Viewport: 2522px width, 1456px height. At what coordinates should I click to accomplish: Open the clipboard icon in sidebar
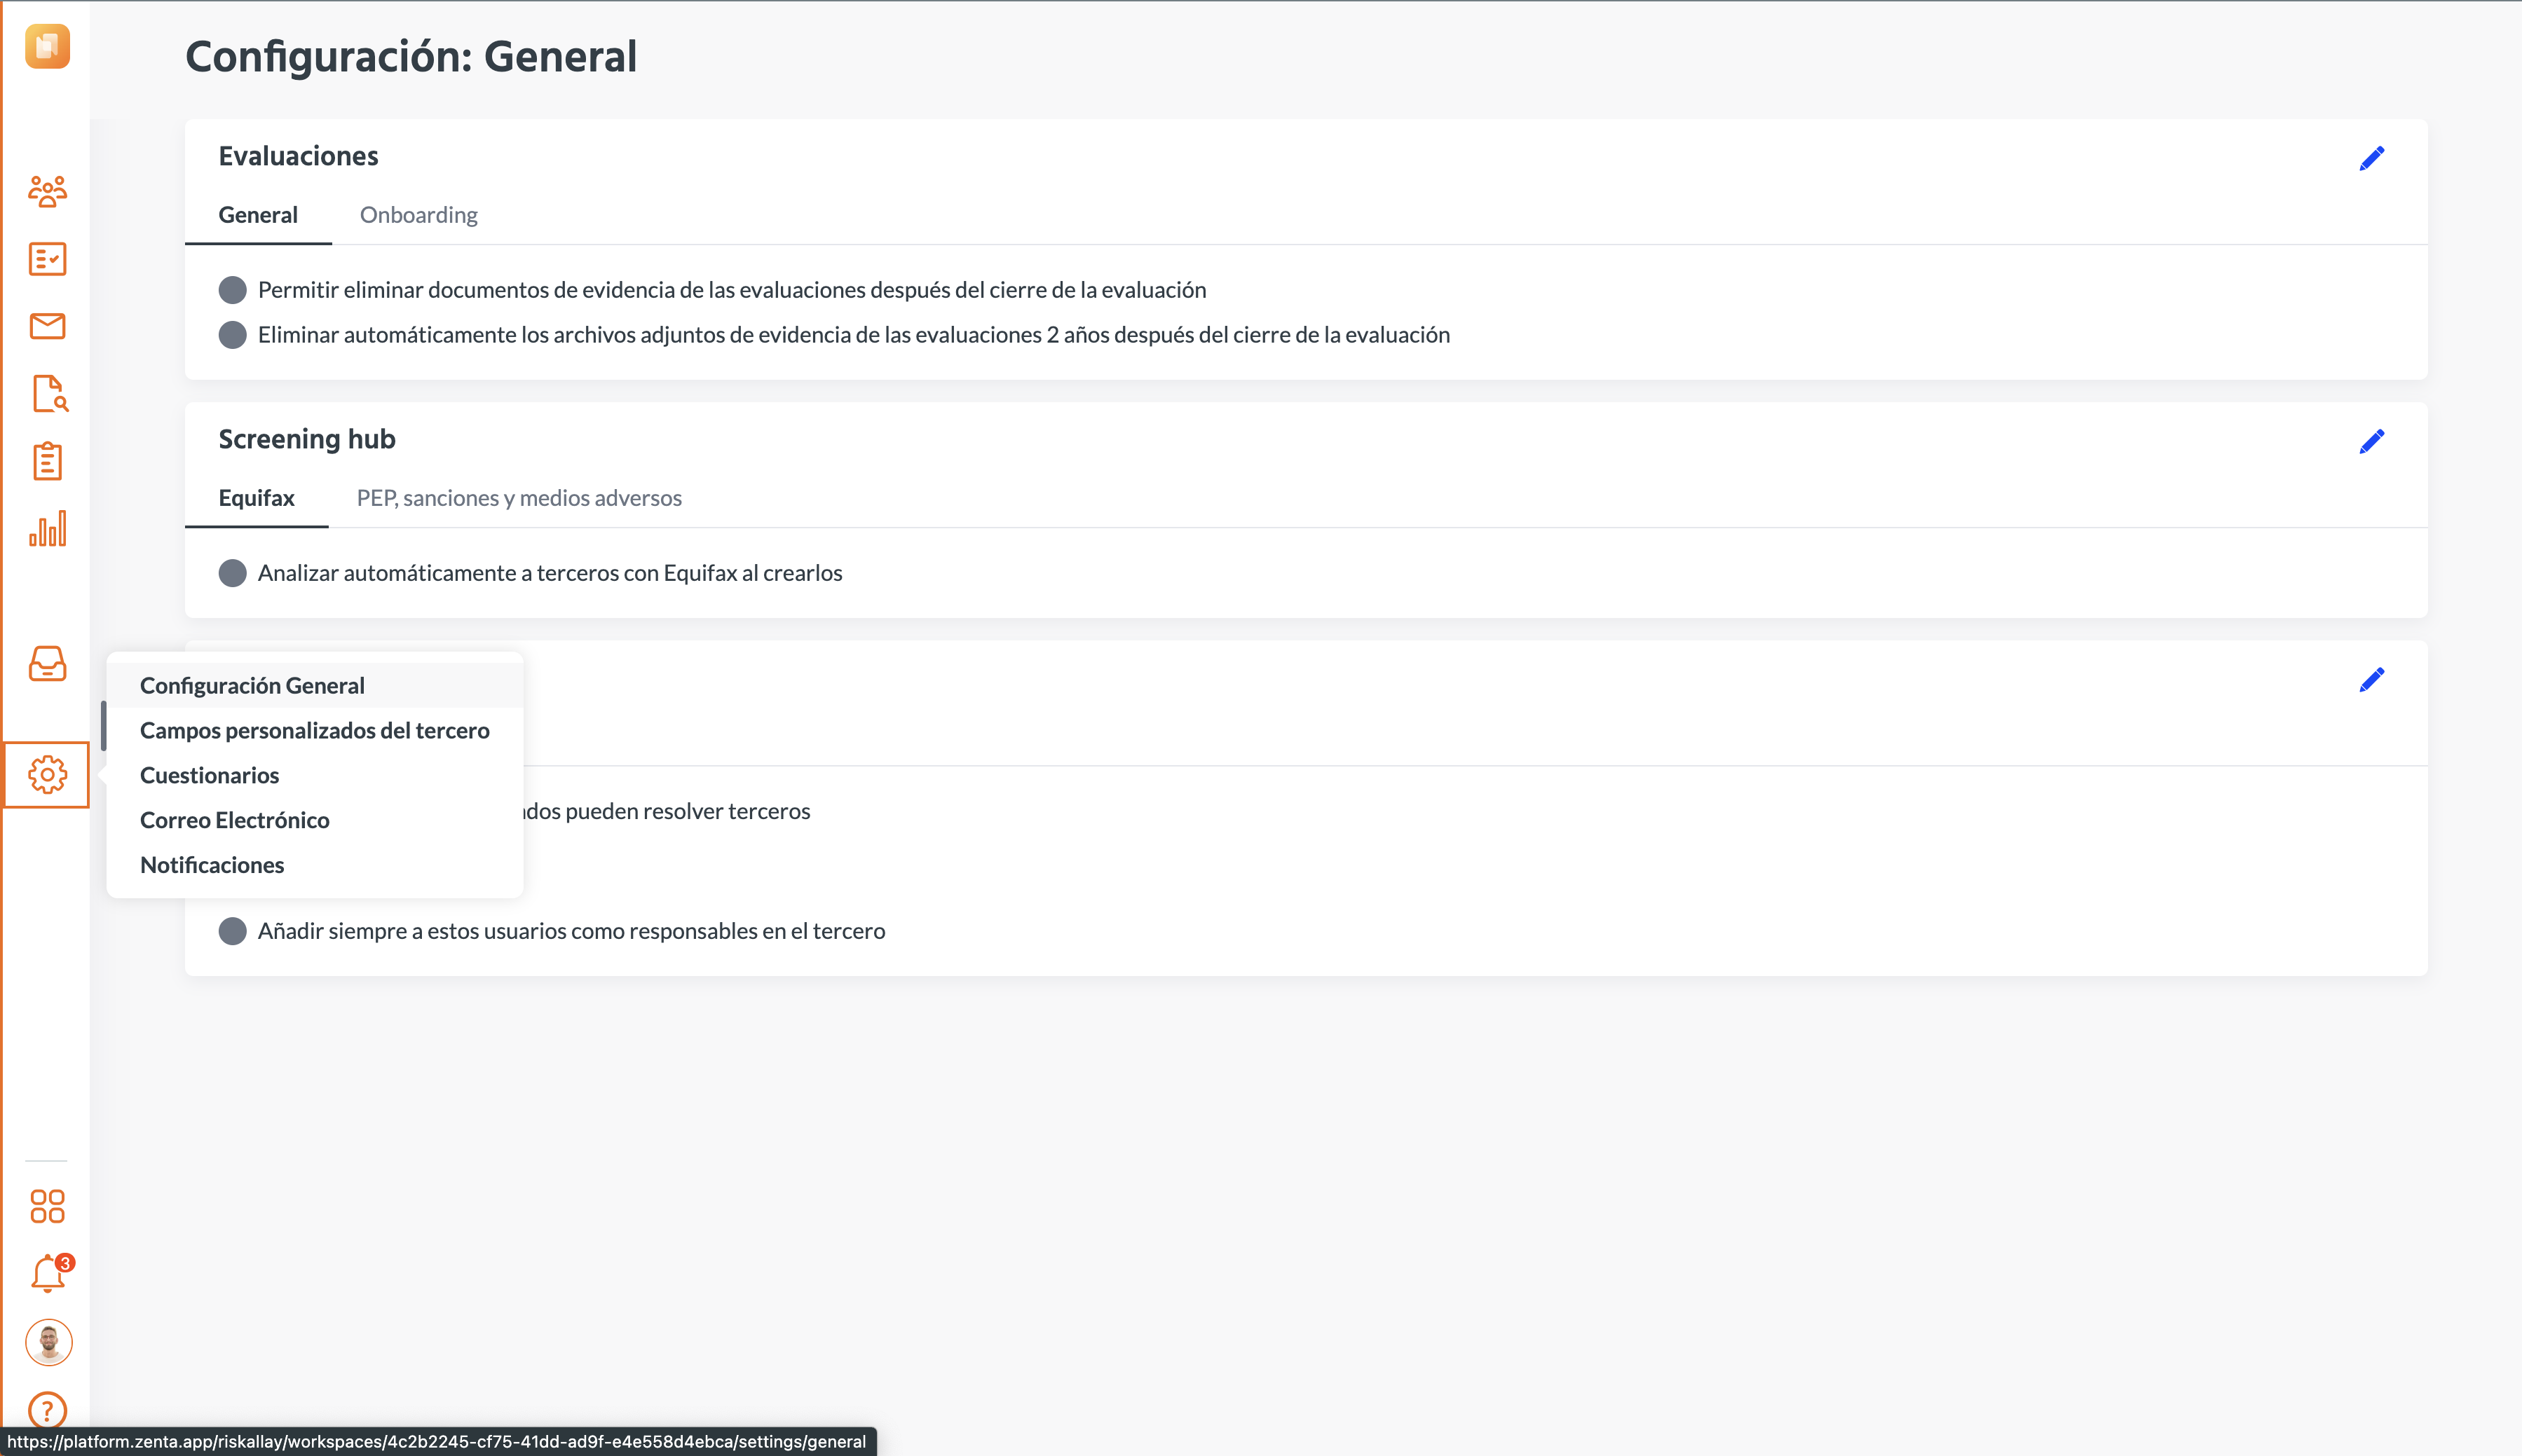(x=47, y=461)
